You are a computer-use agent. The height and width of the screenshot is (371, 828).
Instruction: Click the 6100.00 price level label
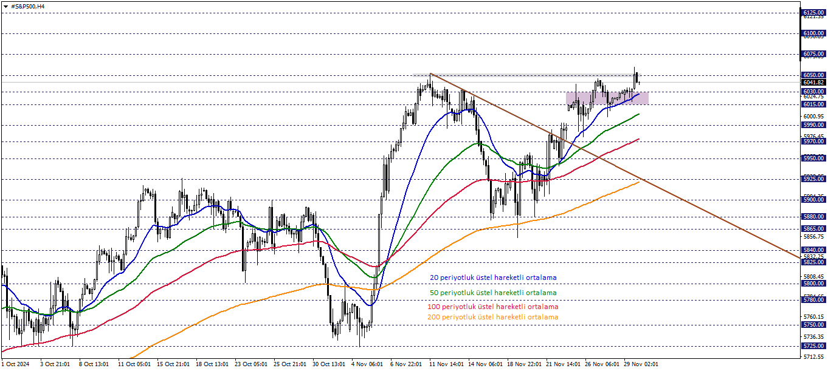(813, 33)
